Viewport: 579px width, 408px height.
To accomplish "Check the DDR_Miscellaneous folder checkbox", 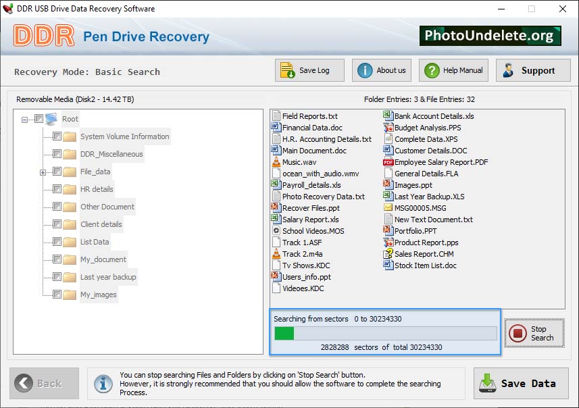I will click(x=57, y=153).
